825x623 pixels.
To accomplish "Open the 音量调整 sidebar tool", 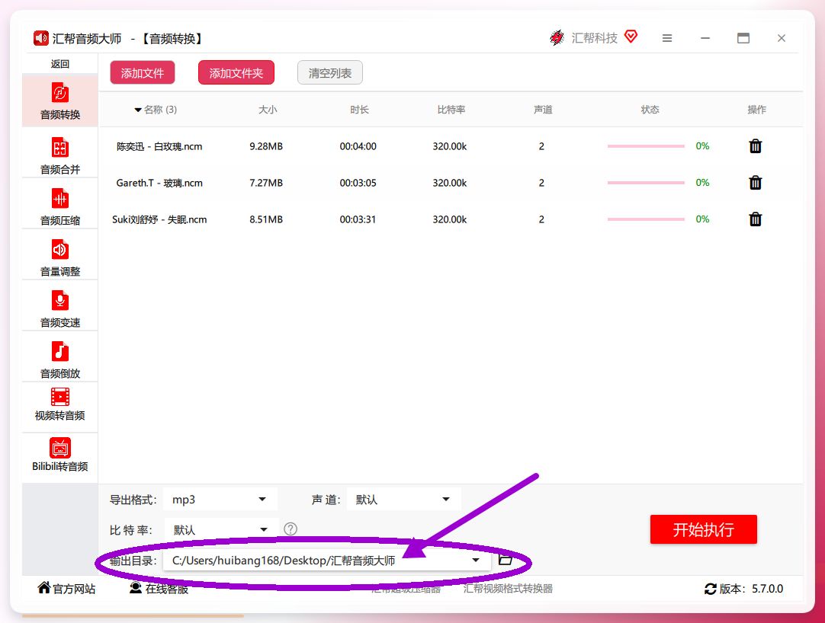I will tap(60, 257).
